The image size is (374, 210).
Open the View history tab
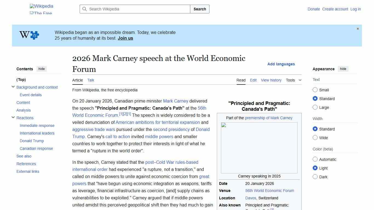[271, 80]
